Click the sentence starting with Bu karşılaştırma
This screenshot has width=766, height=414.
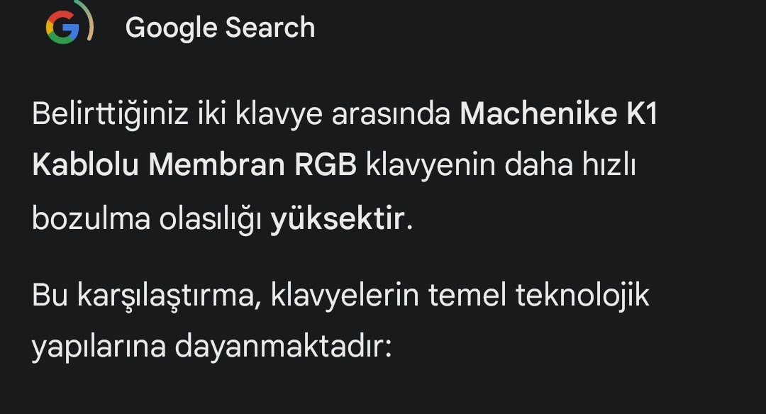click(340, 320)
